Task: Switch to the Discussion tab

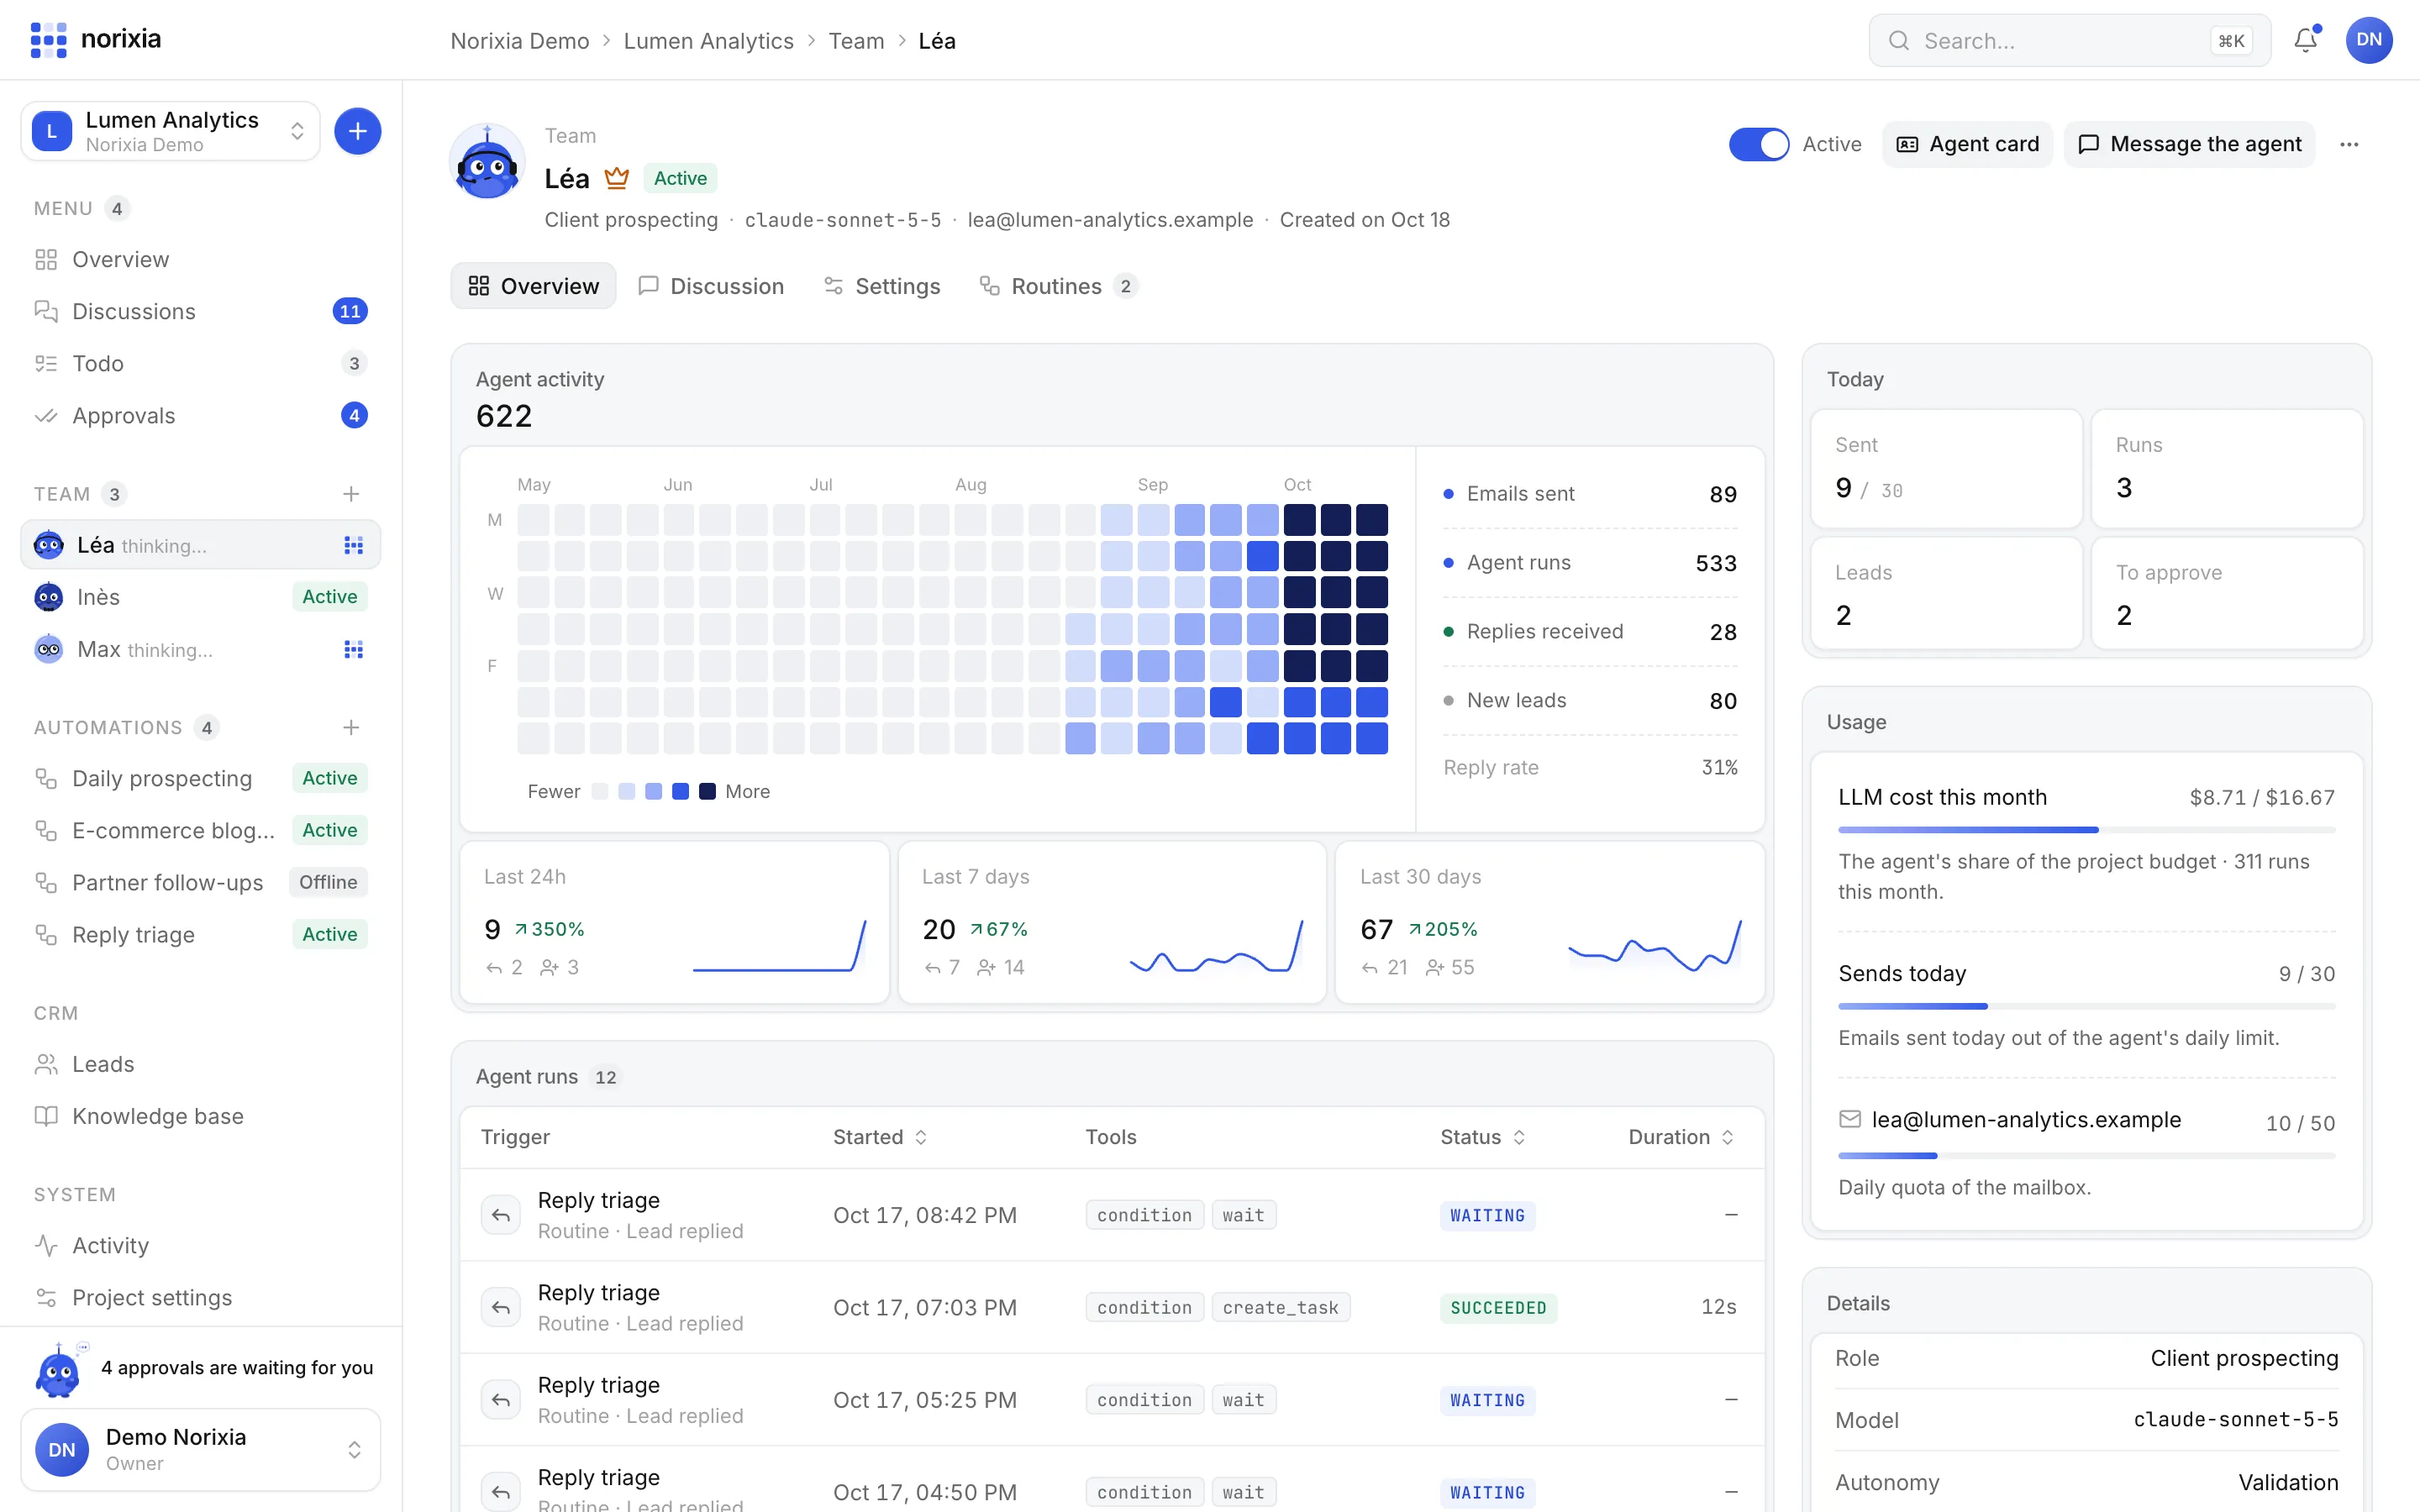Action: point(711,286)
